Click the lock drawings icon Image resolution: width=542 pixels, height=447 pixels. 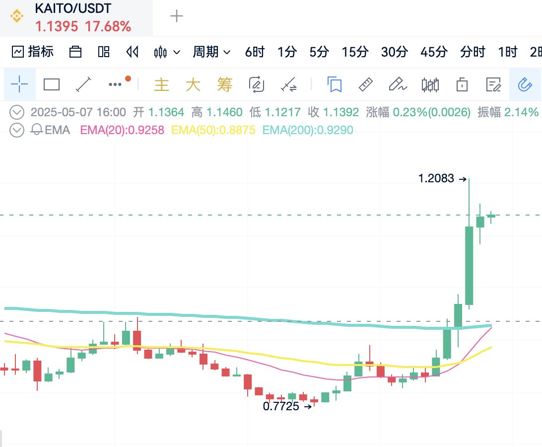click(x=462, y=84)
